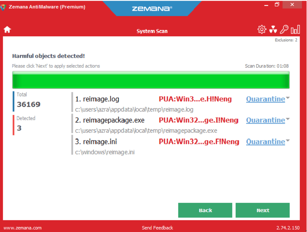
Task: Click 'Please click Next to apply' instruction text
Action: click(x=56, y=66)
